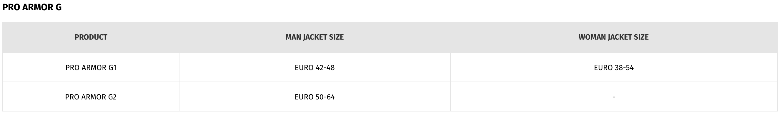Select the PRODUCT column header
The image size is (782, 115).
tap(91, 37)
